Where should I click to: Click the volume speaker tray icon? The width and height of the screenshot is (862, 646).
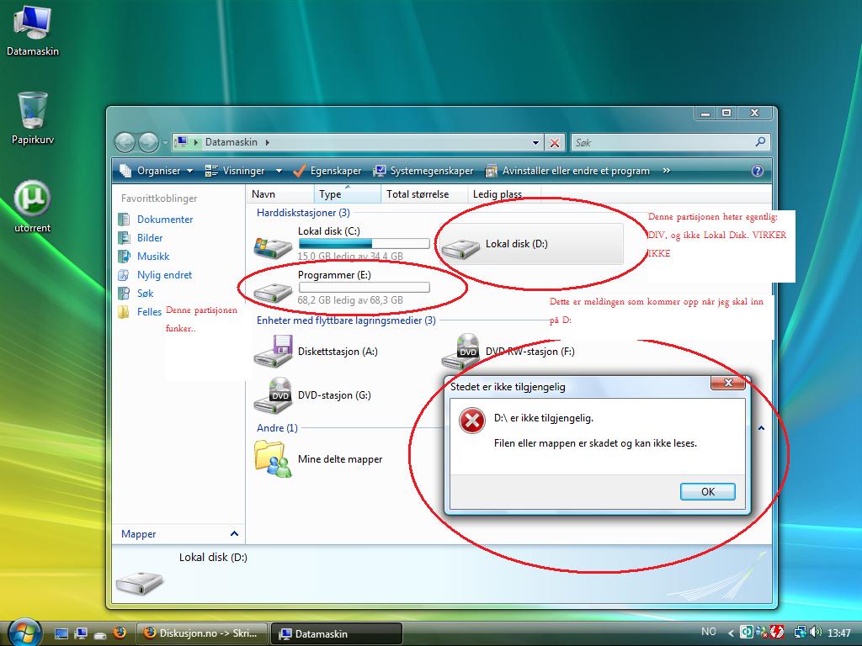coord(816,633)
